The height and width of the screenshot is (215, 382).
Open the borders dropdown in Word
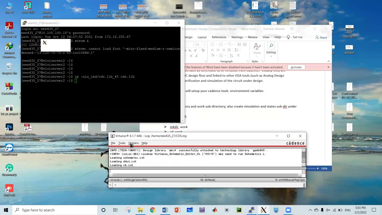[225, 56]
